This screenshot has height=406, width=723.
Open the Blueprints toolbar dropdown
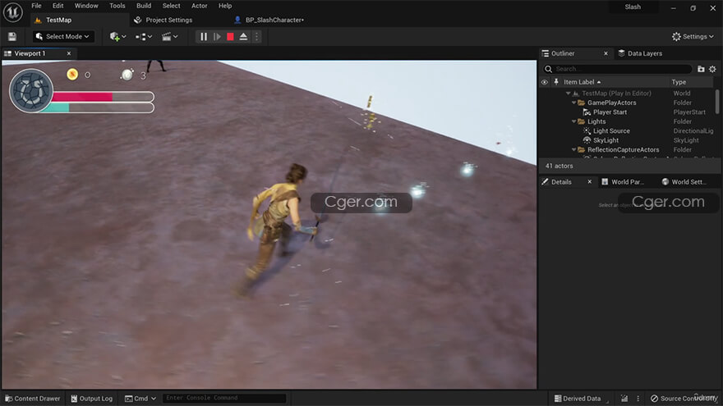144,36
